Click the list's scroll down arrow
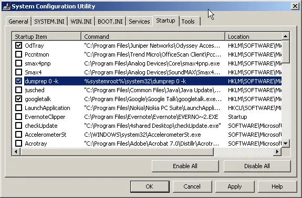This screenshot has height=198, width=302. click(x=285, y=144)
